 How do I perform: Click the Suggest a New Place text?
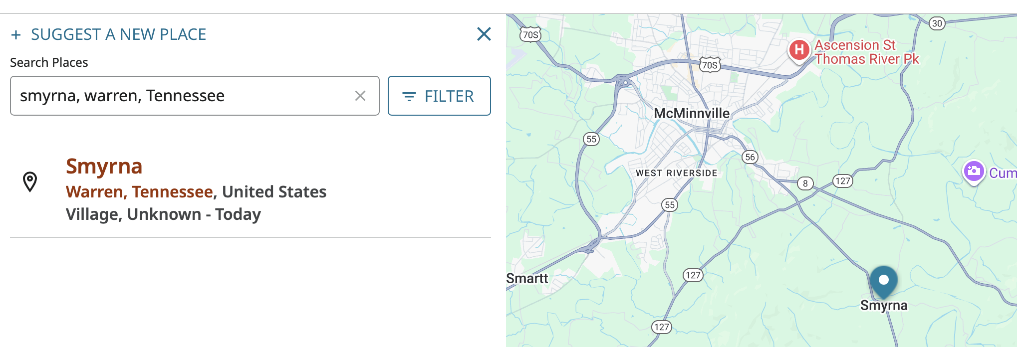coord(118,34)
